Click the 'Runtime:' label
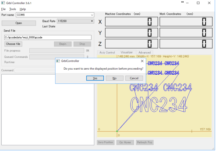Screen dimensions: 216x151 (x=9, y=62)
